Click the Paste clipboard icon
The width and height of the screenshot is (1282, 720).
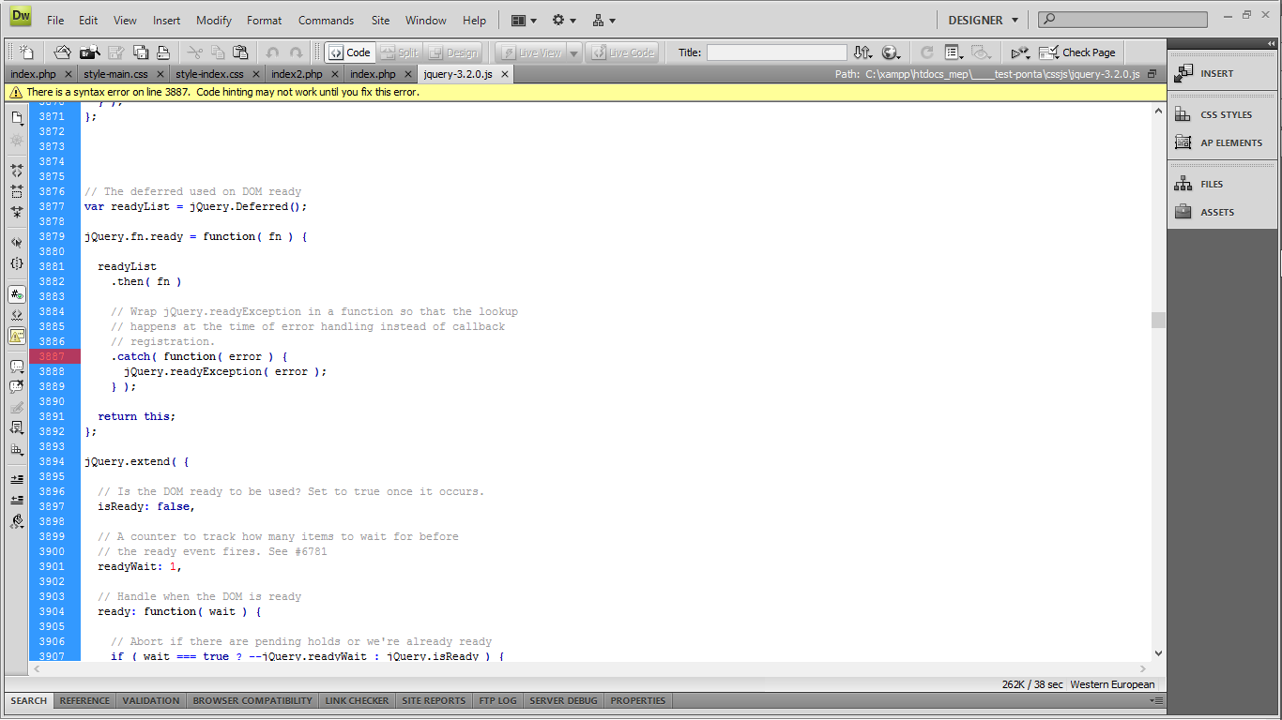(240, 52)
